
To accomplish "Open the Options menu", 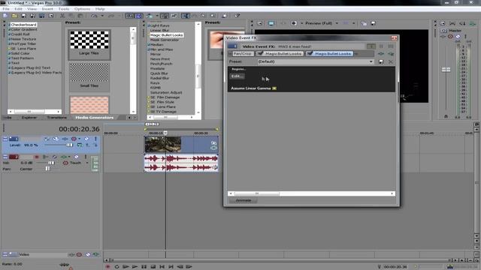I will [x=82, y=9].
